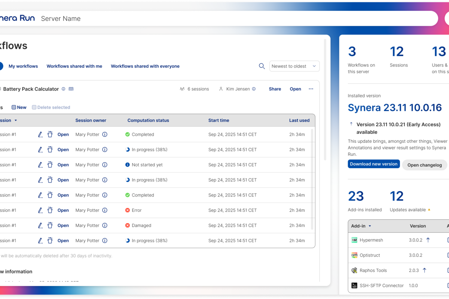The height and width of the screenshot is (299, 449).
Task: Click the workflow search magnifier icon
Action: (262, 66)
